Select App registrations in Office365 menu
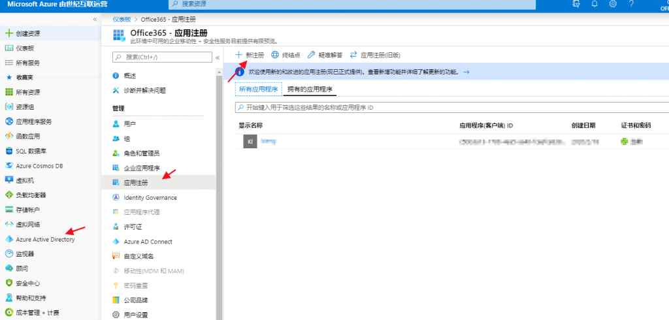Image resolution: width=669 pixels, height=320 pixels. (159, 183)
